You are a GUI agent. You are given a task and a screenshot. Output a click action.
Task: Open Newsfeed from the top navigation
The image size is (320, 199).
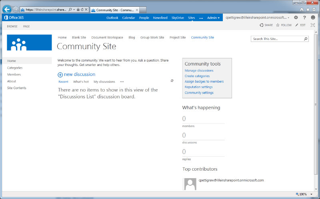click(160, 18)
